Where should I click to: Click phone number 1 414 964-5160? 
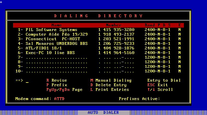tap(116, 53)
